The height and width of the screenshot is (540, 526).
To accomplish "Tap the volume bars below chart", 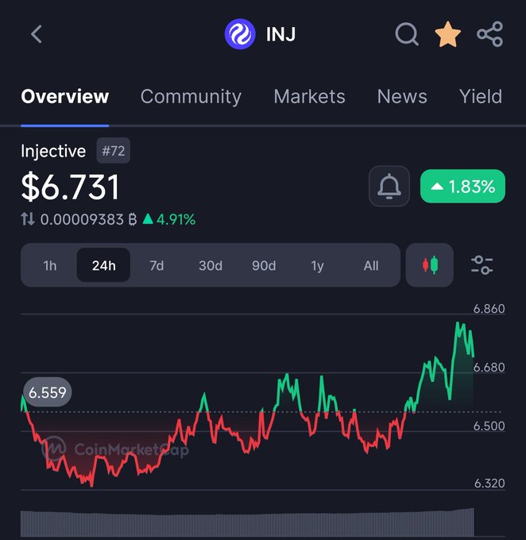I will 247,522.
